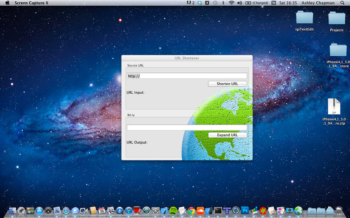Click the Bit.ly URL input field
This screenshot has height=218, width=350.
pyautogui.click(x=187, y=127)
